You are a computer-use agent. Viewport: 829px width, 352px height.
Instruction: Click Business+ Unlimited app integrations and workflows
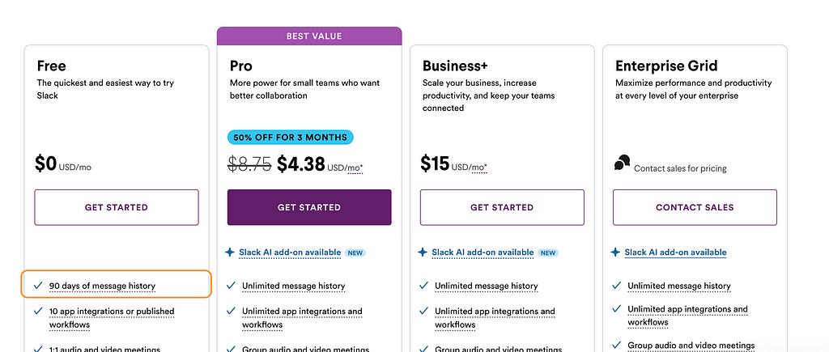495,317
